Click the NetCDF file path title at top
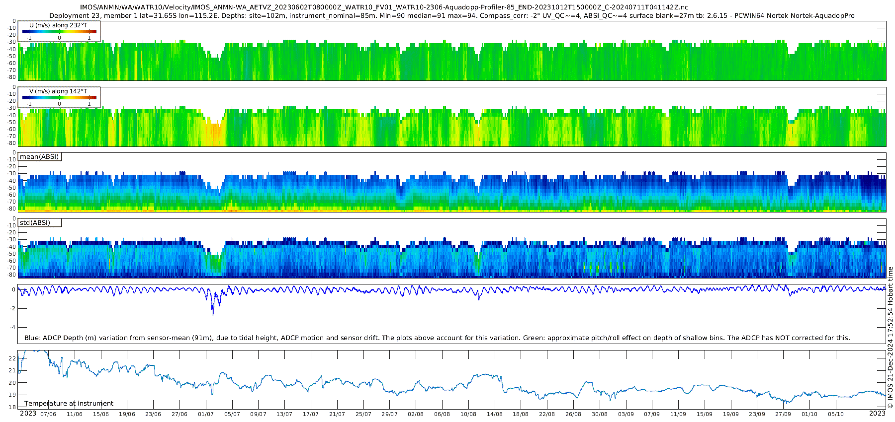 click(x=384, y=7)
